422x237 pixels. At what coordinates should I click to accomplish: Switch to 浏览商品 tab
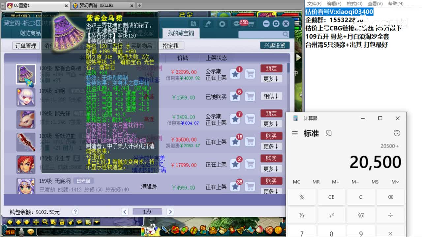(x=30, y=33)
